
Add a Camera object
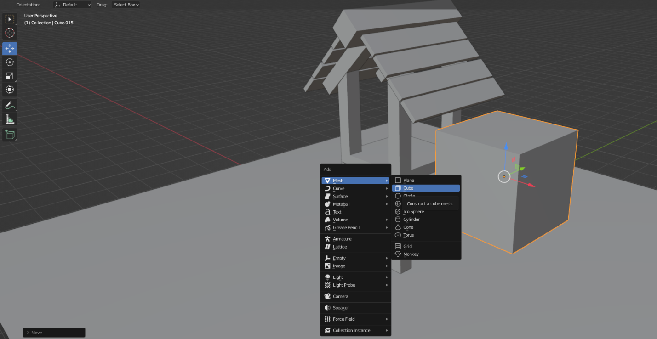356,296
